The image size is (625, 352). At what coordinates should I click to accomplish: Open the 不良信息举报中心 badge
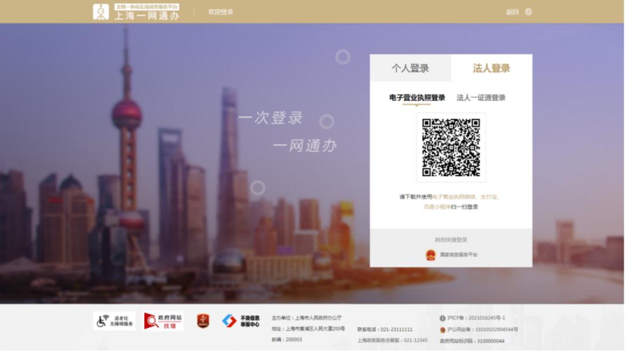pos(241,321)
